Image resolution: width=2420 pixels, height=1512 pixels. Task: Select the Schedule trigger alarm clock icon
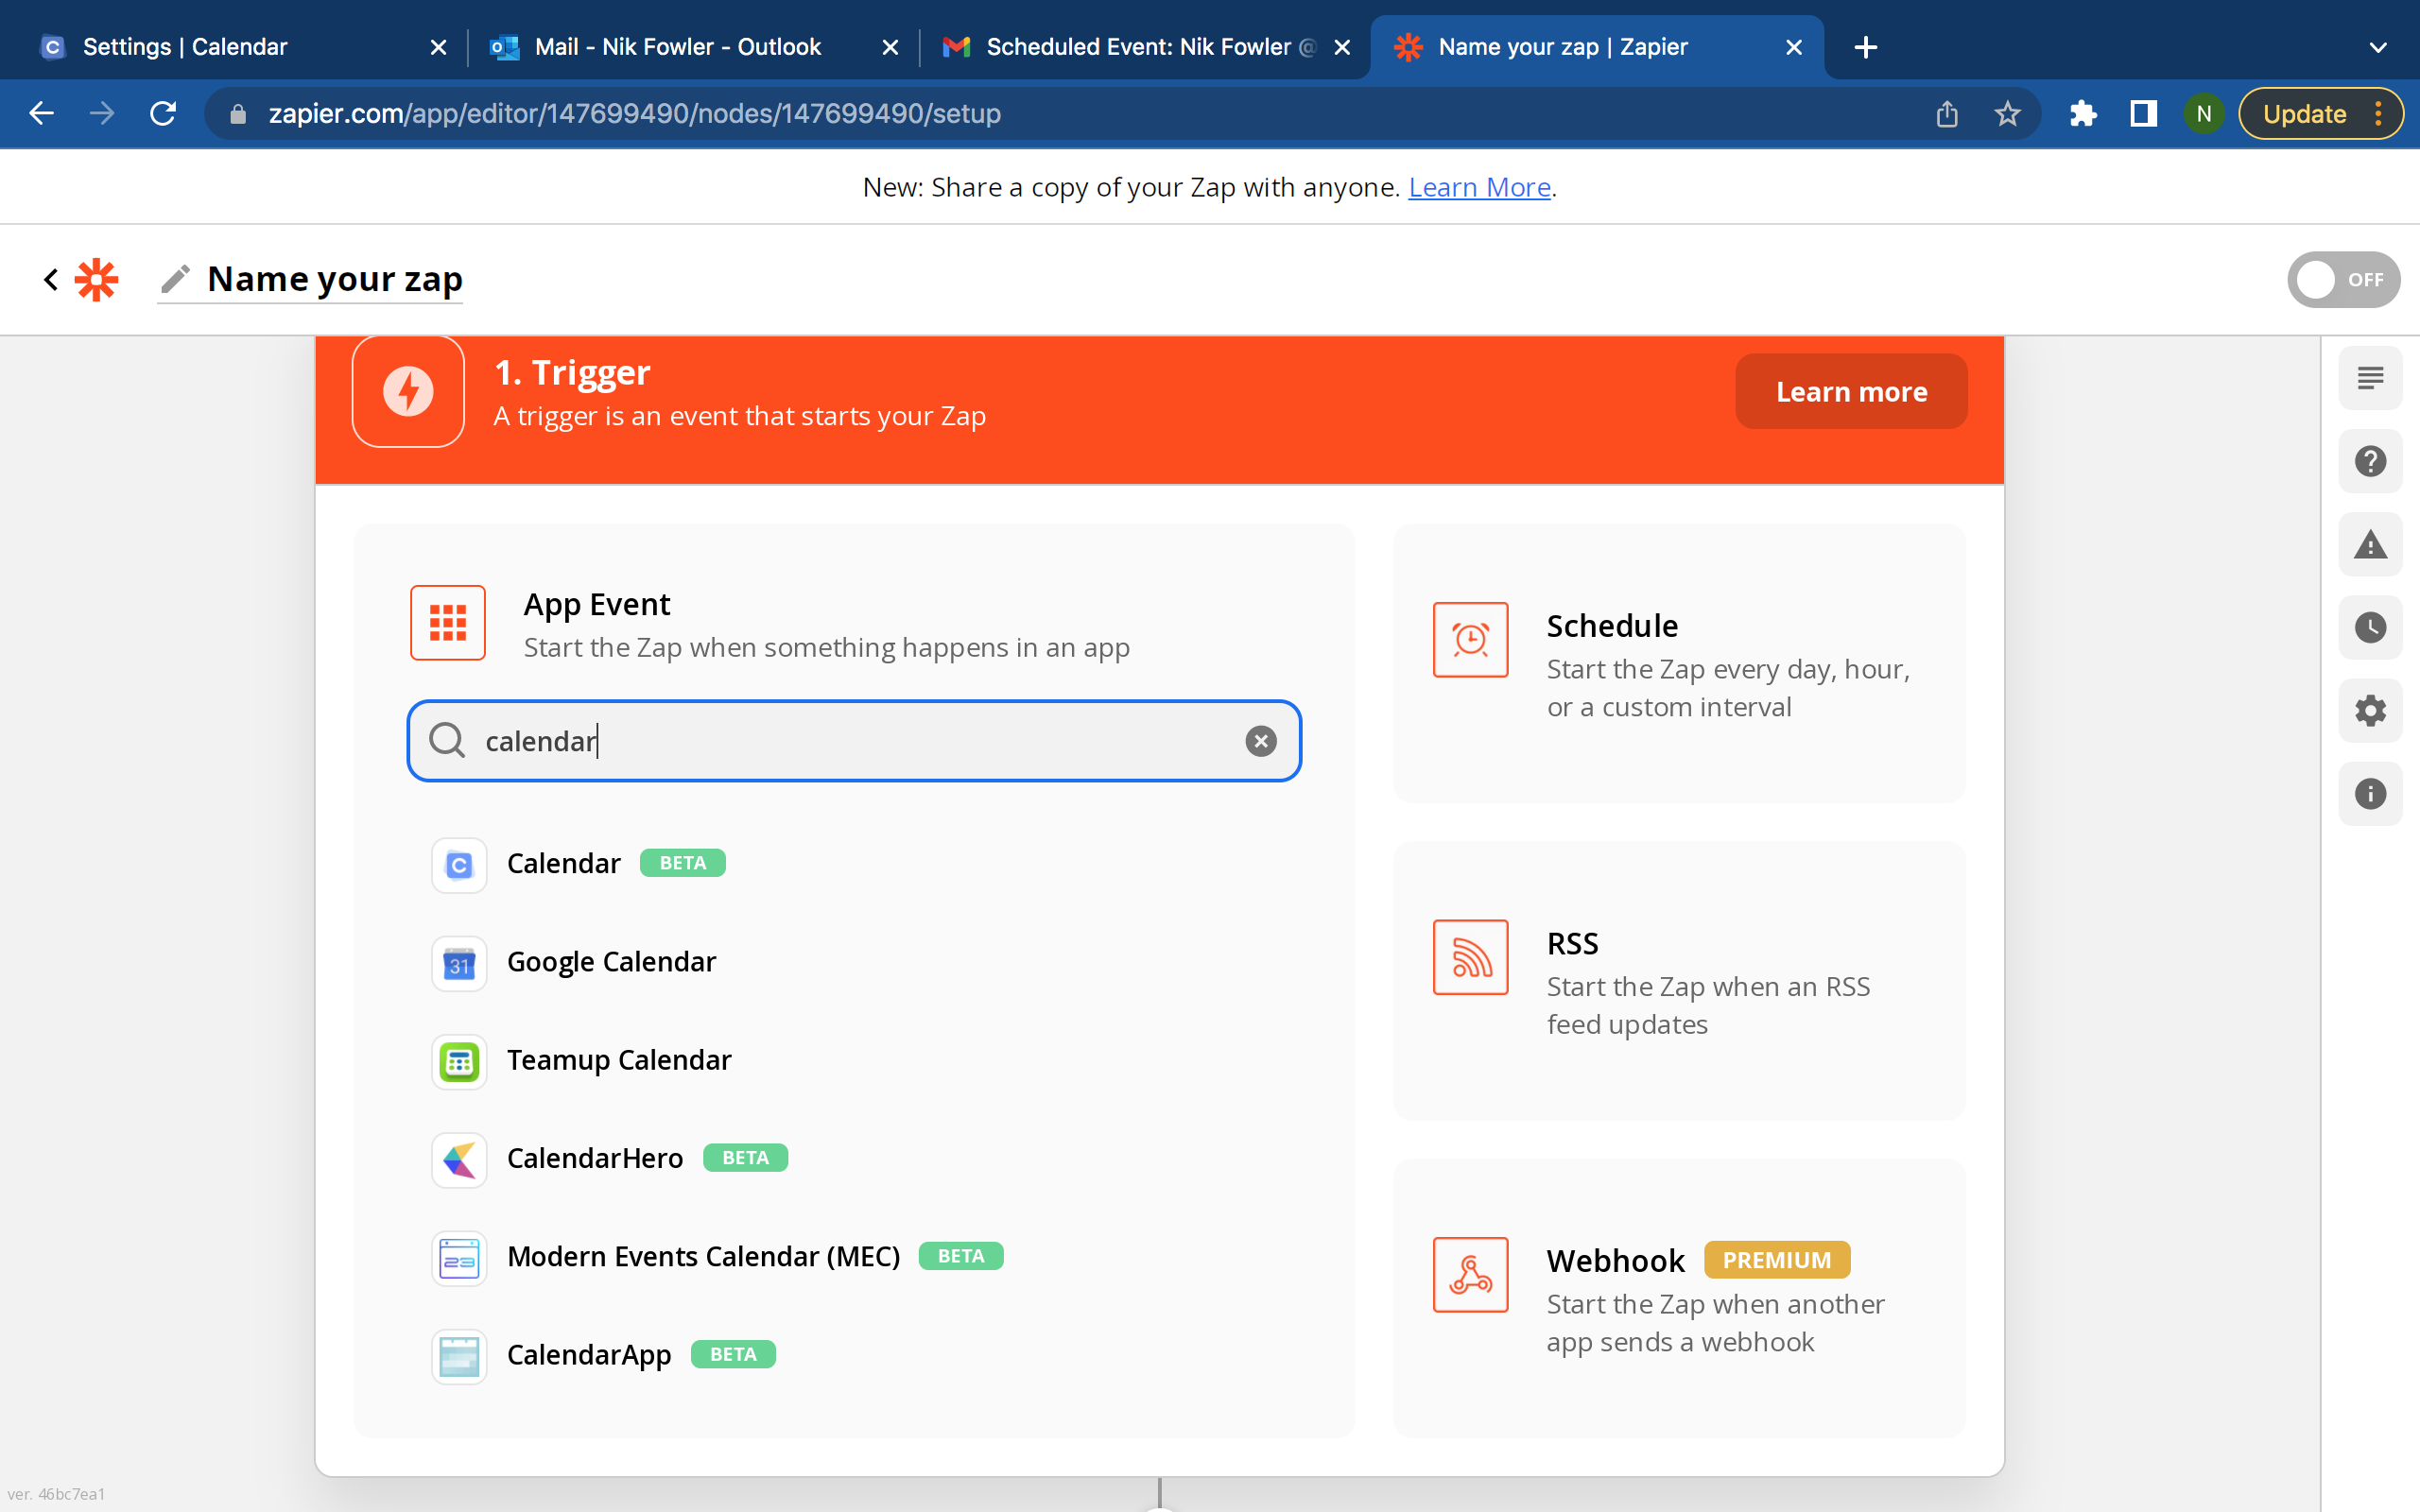point(1470,639)
